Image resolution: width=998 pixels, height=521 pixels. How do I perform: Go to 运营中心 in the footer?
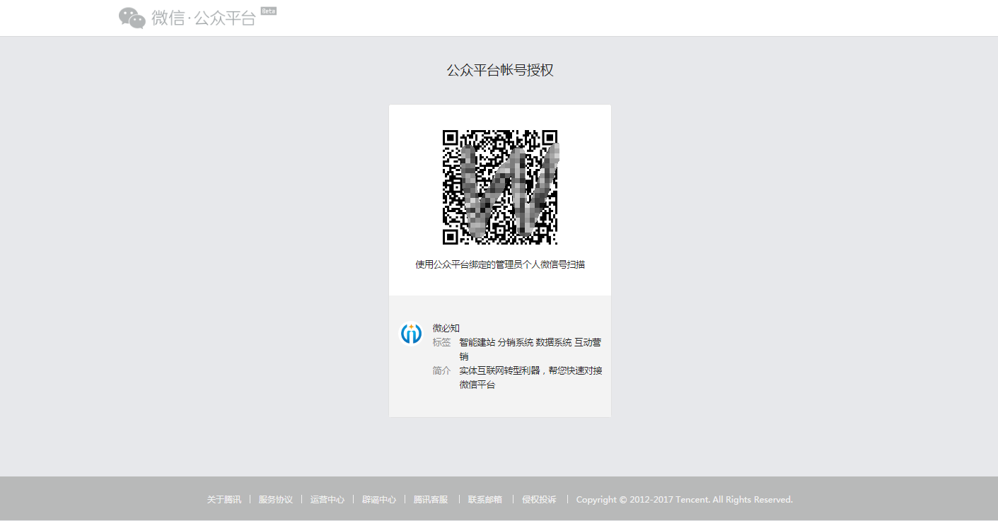point(327,499)
